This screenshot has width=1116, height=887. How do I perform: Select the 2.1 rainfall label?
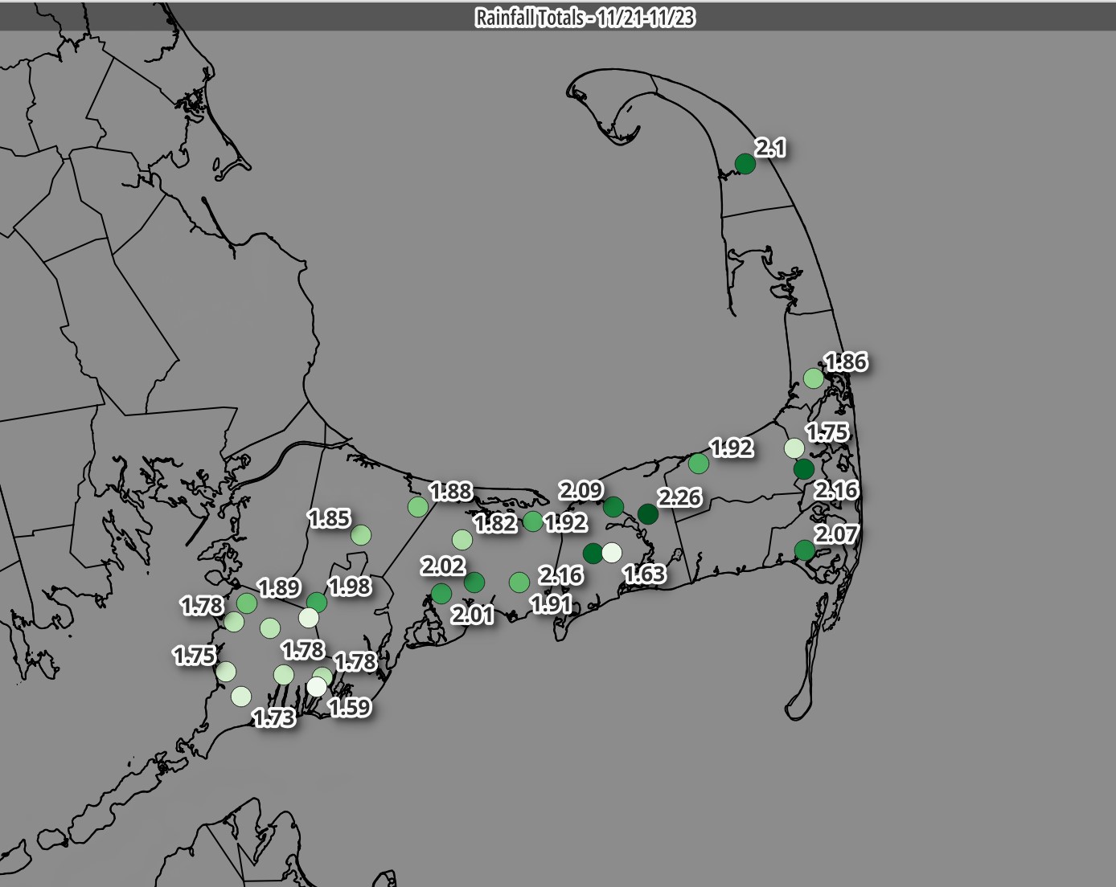769,147
